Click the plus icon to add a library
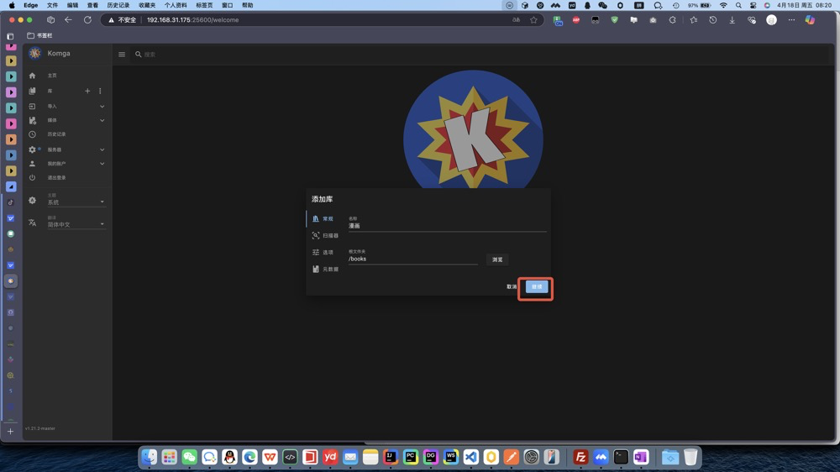The image size is (840, 472). tap(87, 91)
